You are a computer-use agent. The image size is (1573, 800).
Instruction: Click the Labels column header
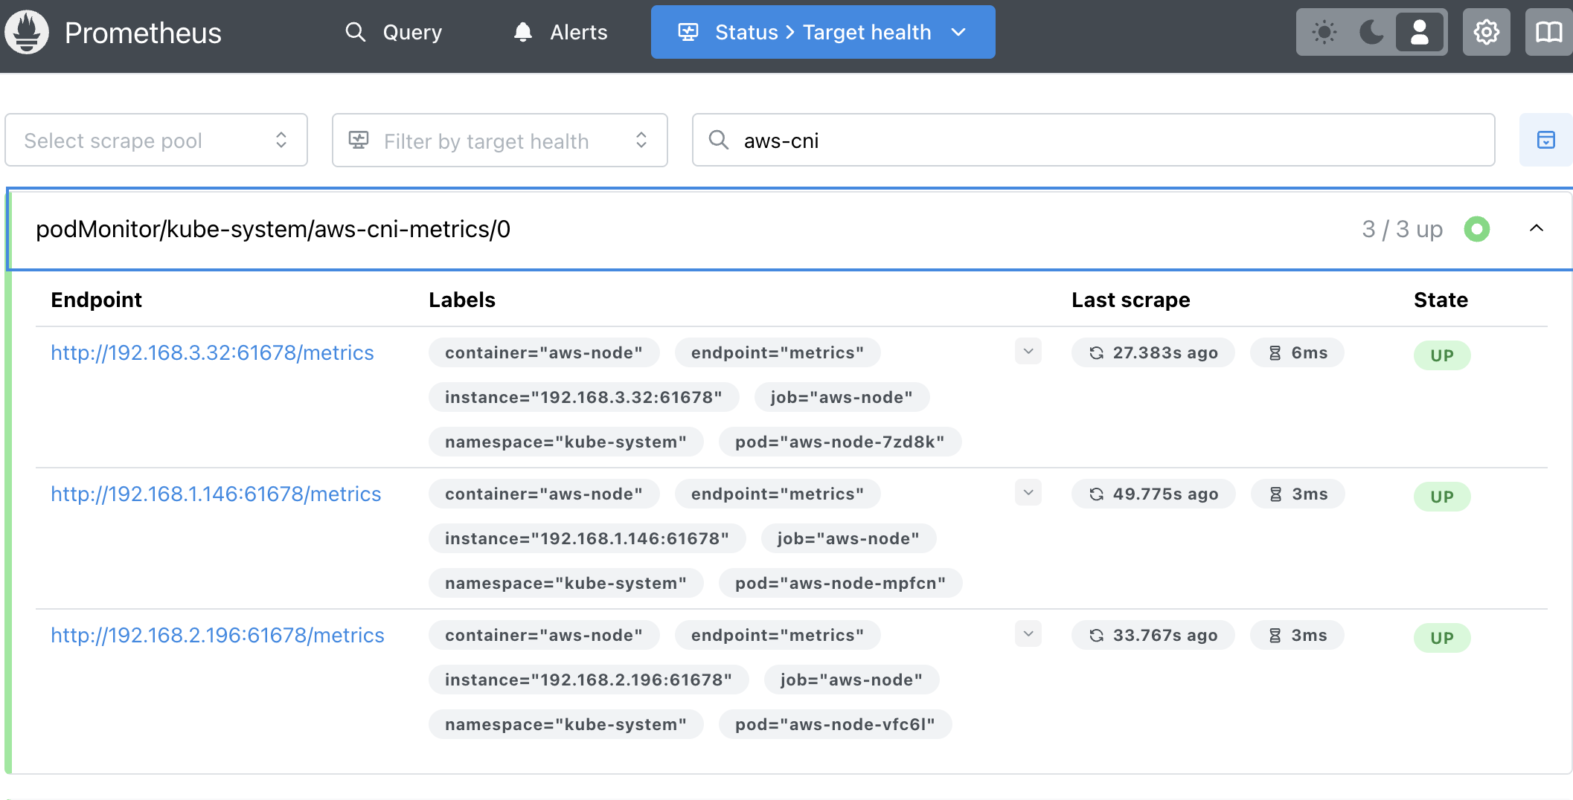click(462, 300)
